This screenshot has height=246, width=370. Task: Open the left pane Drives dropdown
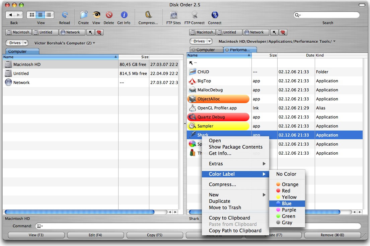coord(17,43)
